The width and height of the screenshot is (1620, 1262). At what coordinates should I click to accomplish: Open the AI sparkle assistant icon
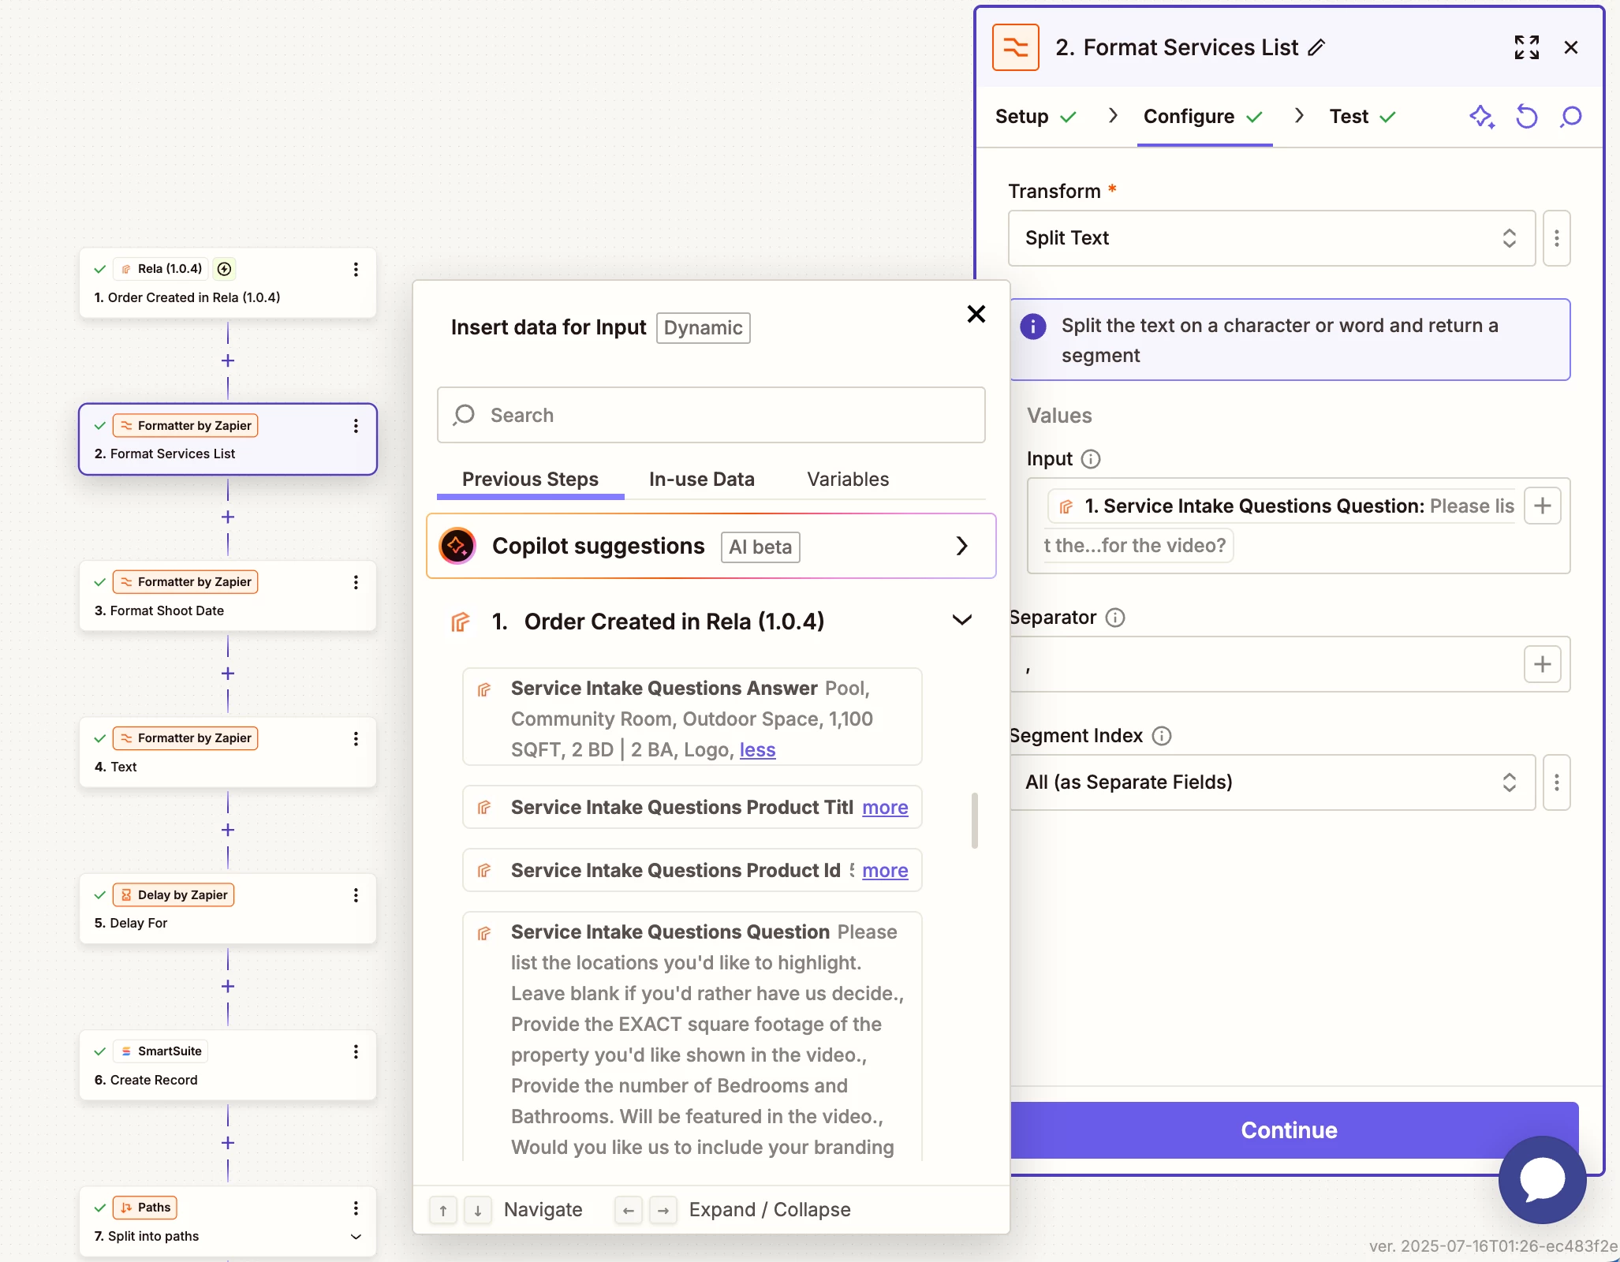coord(1482,117)
